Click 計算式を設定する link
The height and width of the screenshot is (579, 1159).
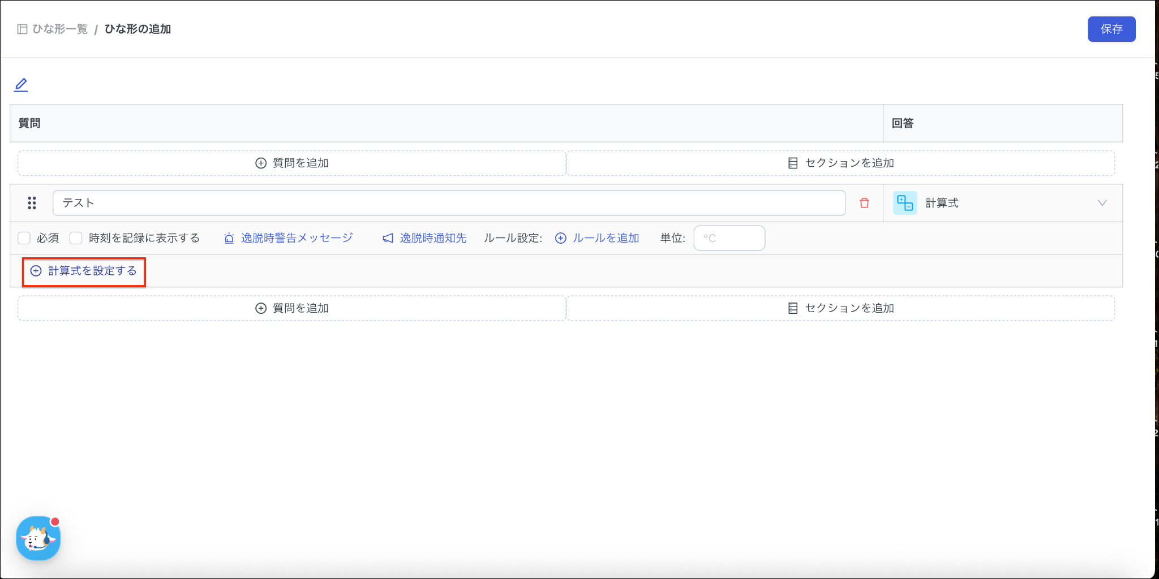coord(84,271)
